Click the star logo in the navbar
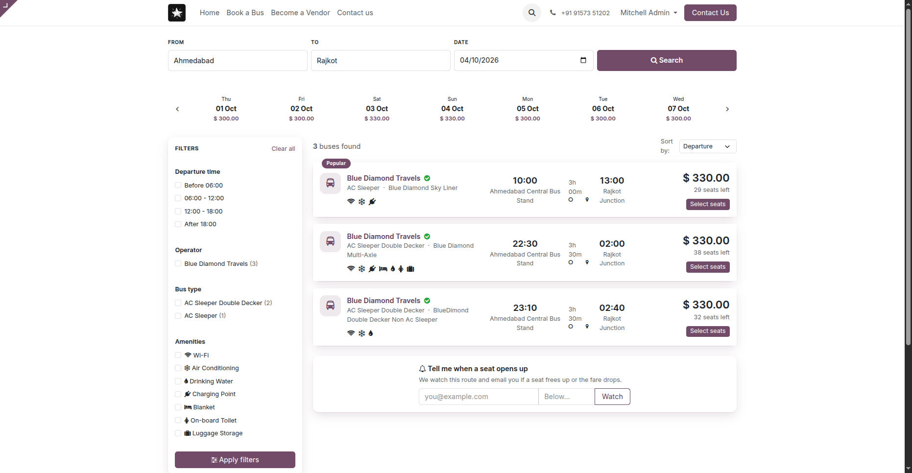 (x=177, y=13)
